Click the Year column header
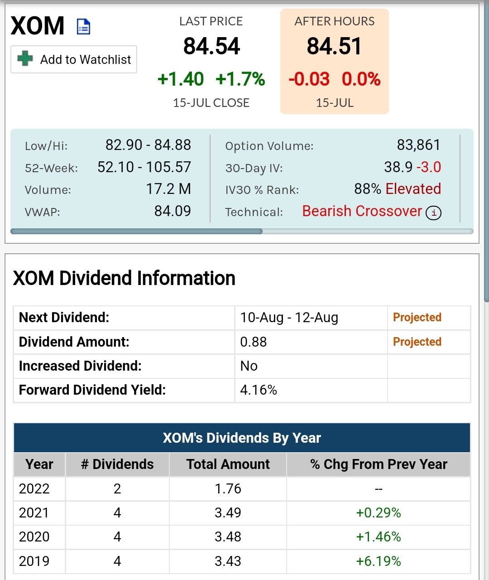Viewport: 489px width, 580px height. (39, 464)
